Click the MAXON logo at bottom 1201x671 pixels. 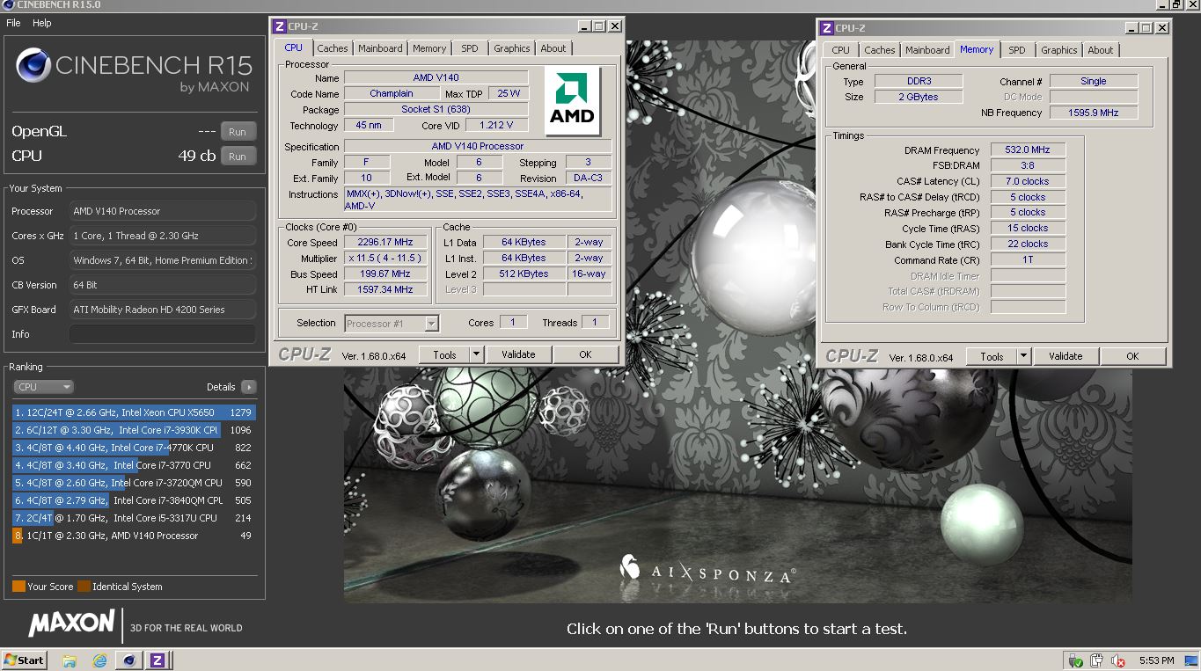(71, 624)
